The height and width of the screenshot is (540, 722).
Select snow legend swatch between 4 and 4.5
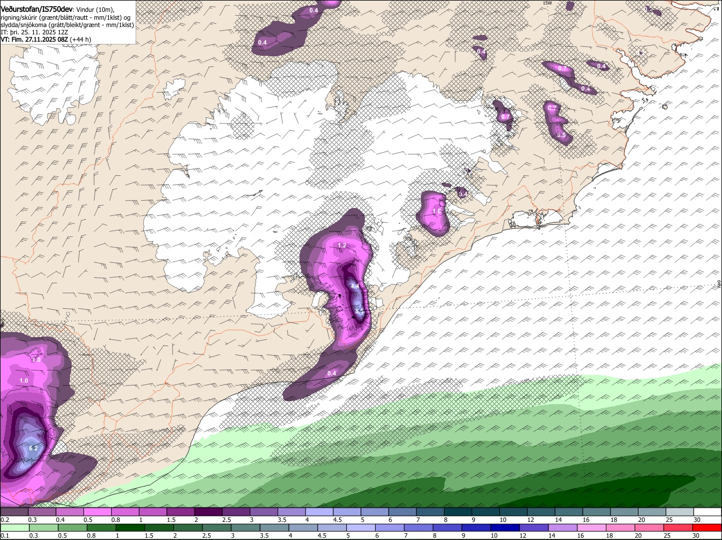319,512
